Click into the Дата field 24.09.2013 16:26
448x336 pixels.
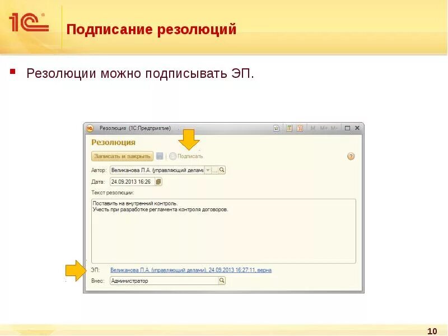pos(132,181)
